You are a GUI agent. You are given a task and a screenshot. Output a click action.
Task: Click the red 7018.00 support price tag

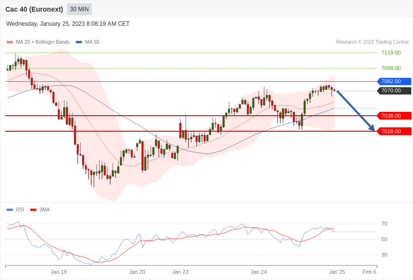pos(394,131)
